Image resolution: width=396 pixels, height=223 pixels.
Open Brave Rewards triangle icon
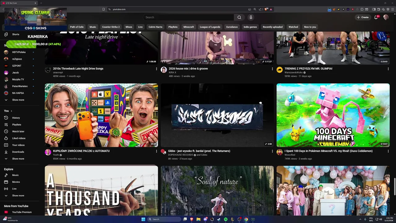[271, 9]
